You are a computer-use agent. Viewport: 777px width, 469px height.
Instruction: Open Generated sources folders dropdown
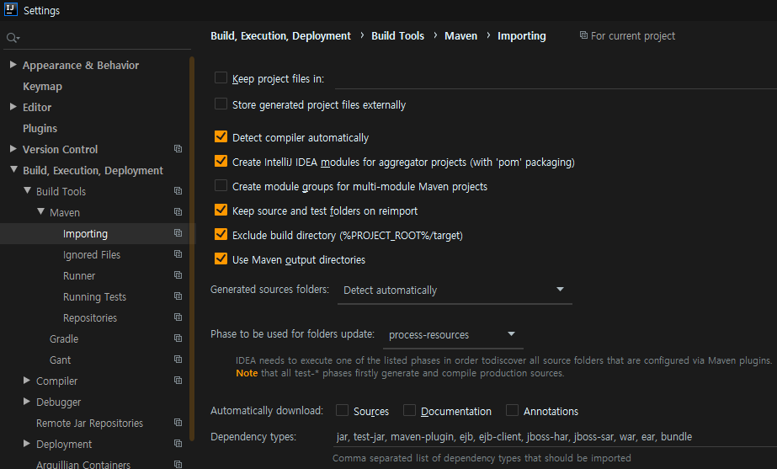455,290
